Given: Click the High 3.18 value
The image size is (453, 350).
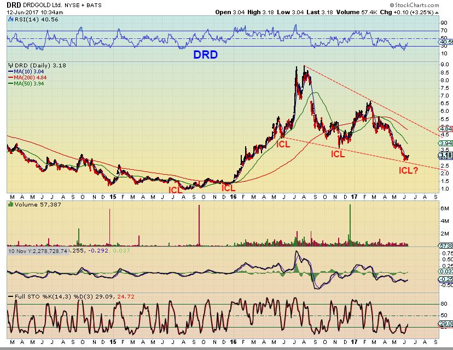Looking at the screenshot, I should (x=260, y=13).
